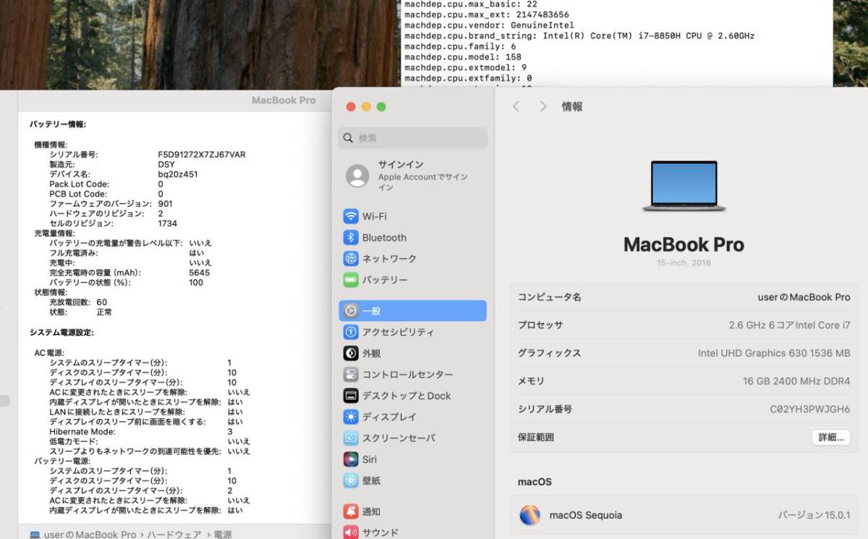Click battery serial F5D91272X7ZJ67VAR
Image resolution: width=868 pixels, height=539 pixels.
click(202, 155)
